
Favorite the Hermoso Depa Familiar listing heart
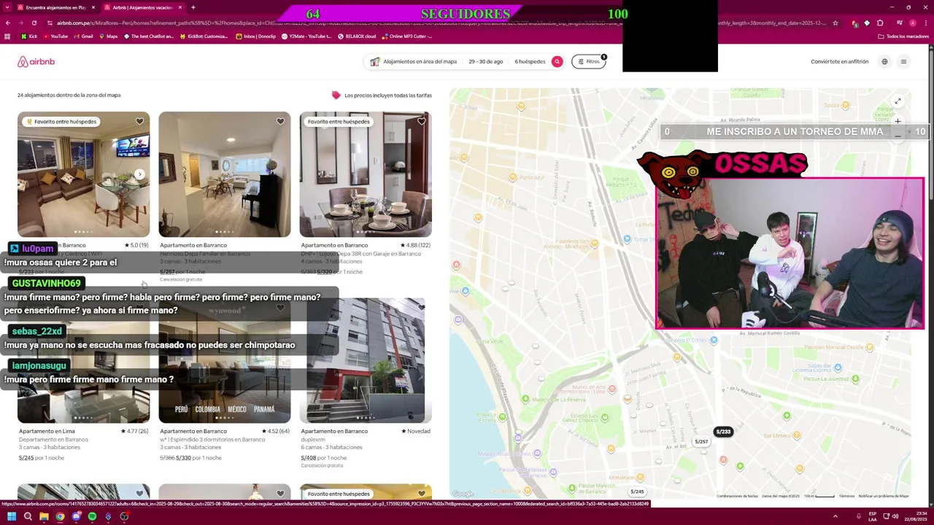[280, 122]
